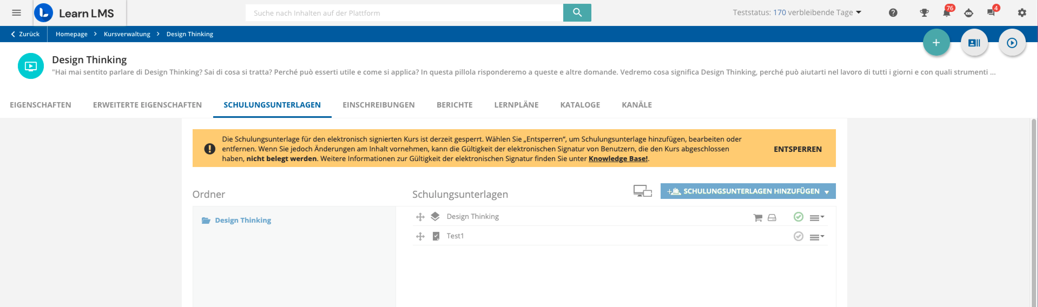The height and width of the screenshot is (307, 1038).
Task: Open the settings gear icon
Action: pyautogui.click(x=1022, y=13)
